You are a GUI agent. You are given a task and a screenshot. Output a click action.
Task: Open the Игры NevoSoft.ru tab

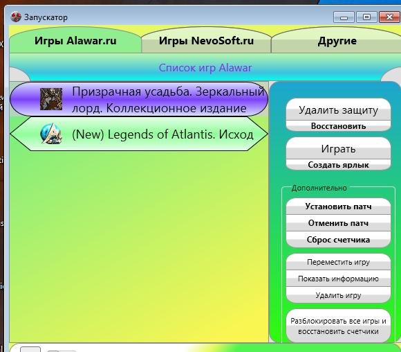tap(206, 40)
